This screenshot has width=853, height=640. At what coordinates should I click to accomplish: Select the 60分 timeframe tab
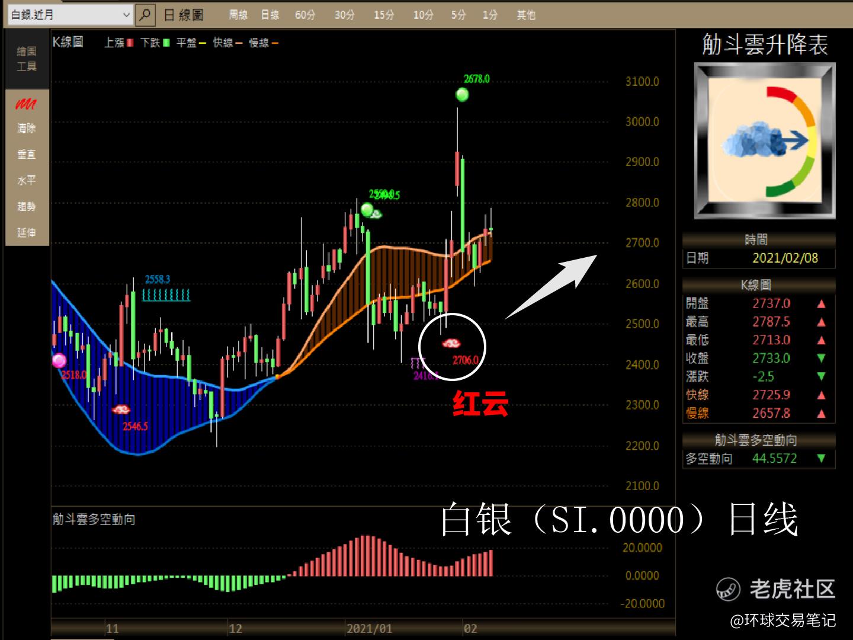(305, 15)
